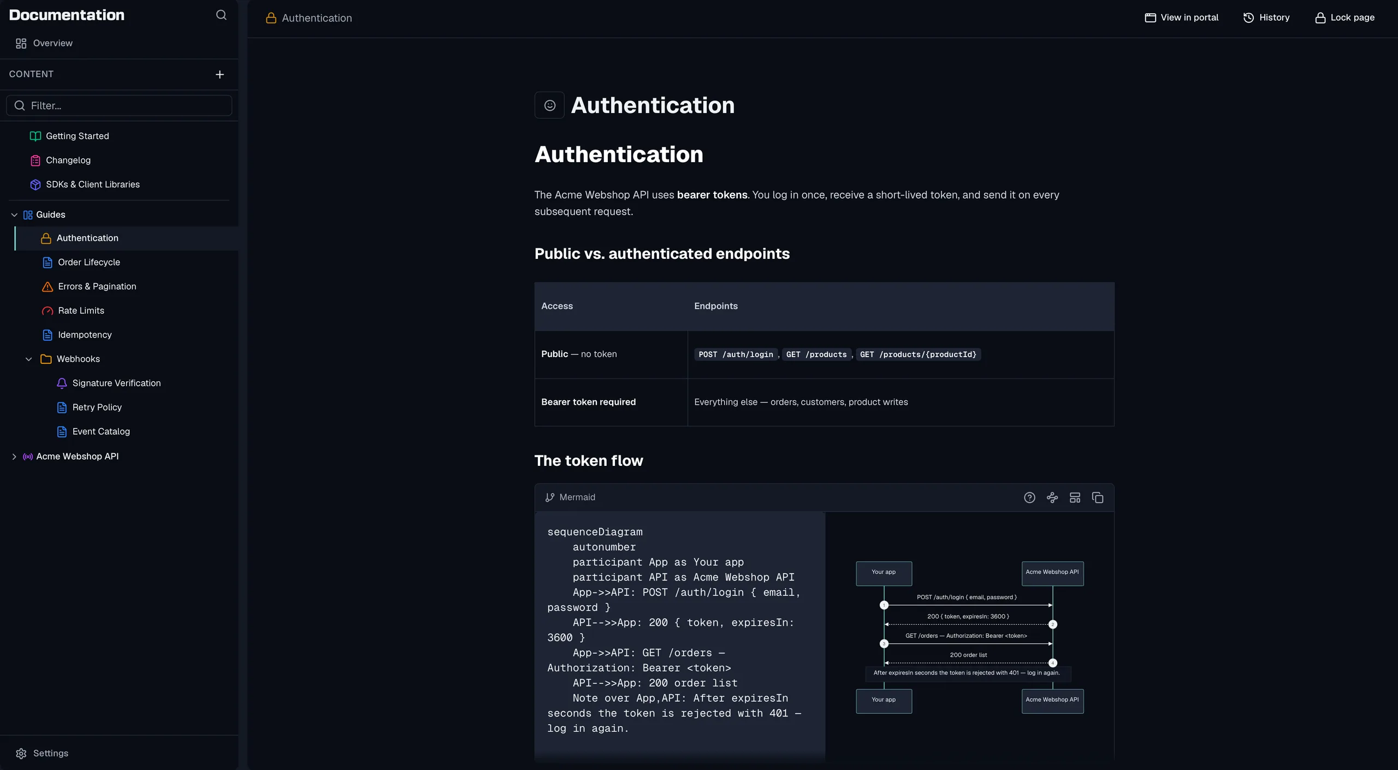Open Mermaid block help icon
Viewport: 1398px width, 770px height.
click(1029, 497)
